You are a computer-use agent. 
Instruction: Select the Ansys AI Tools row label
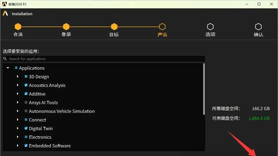(43, 103)
